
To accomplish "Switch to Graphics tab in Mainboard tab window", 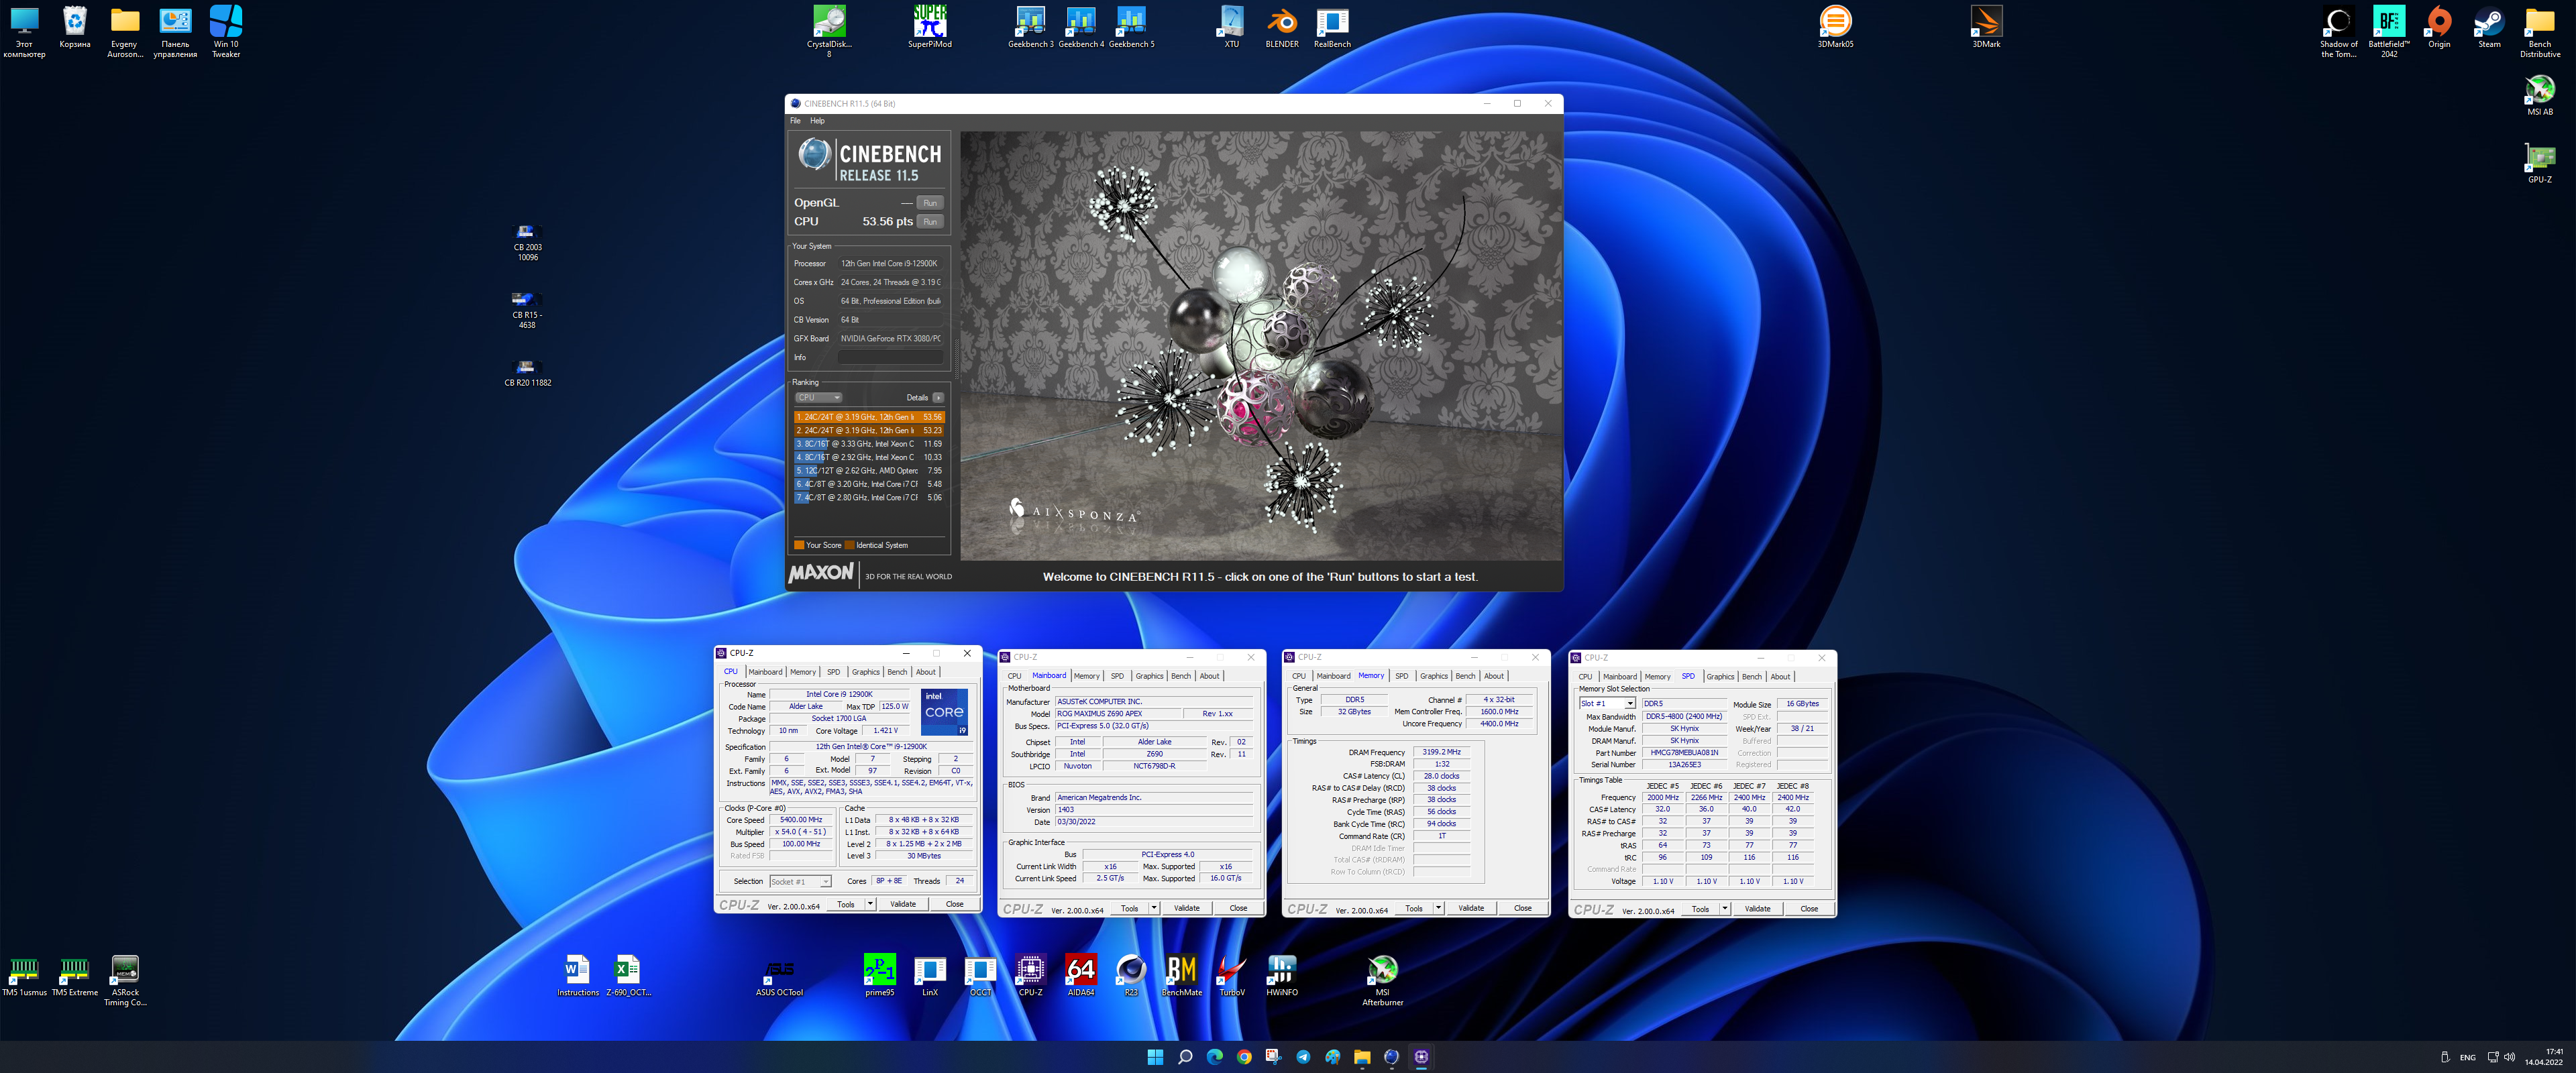I will pyautogui.click(x=1149, y=676).
